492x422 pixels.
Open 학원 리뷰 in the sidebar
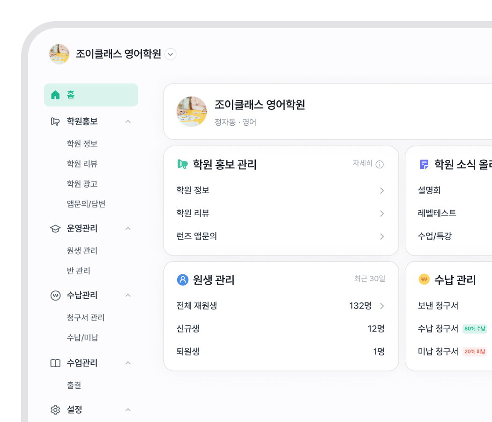point(82,164)
